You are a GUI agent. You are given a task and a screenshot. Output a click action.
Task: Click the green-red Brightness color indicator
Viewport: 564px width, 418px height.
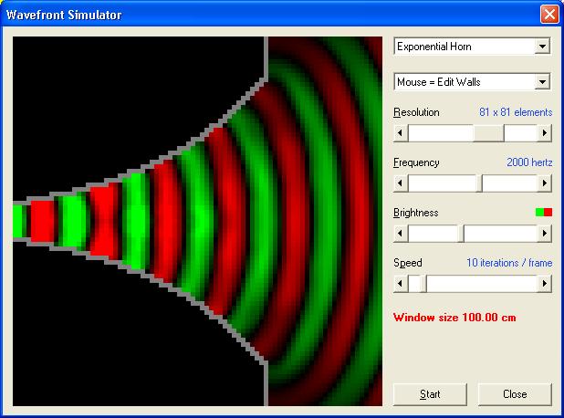click(544, 213)
